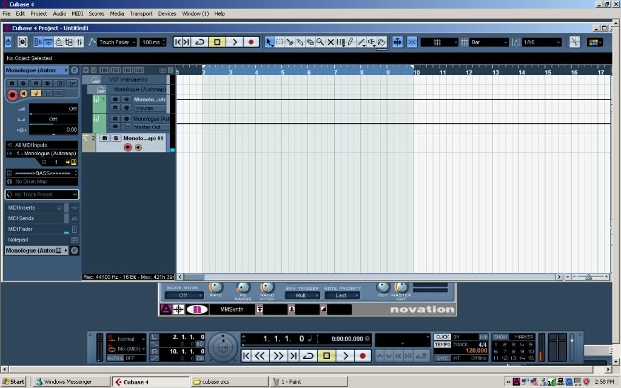Toggle the metronome CLICK button
This screenshot has height=388, width=621.
443,337
